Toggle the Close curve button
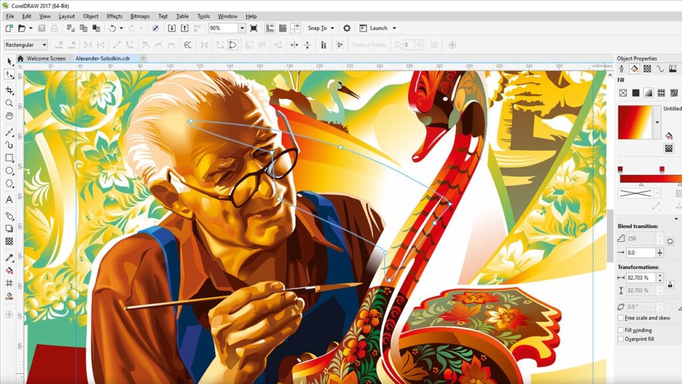682x384 pixels. 233,45
